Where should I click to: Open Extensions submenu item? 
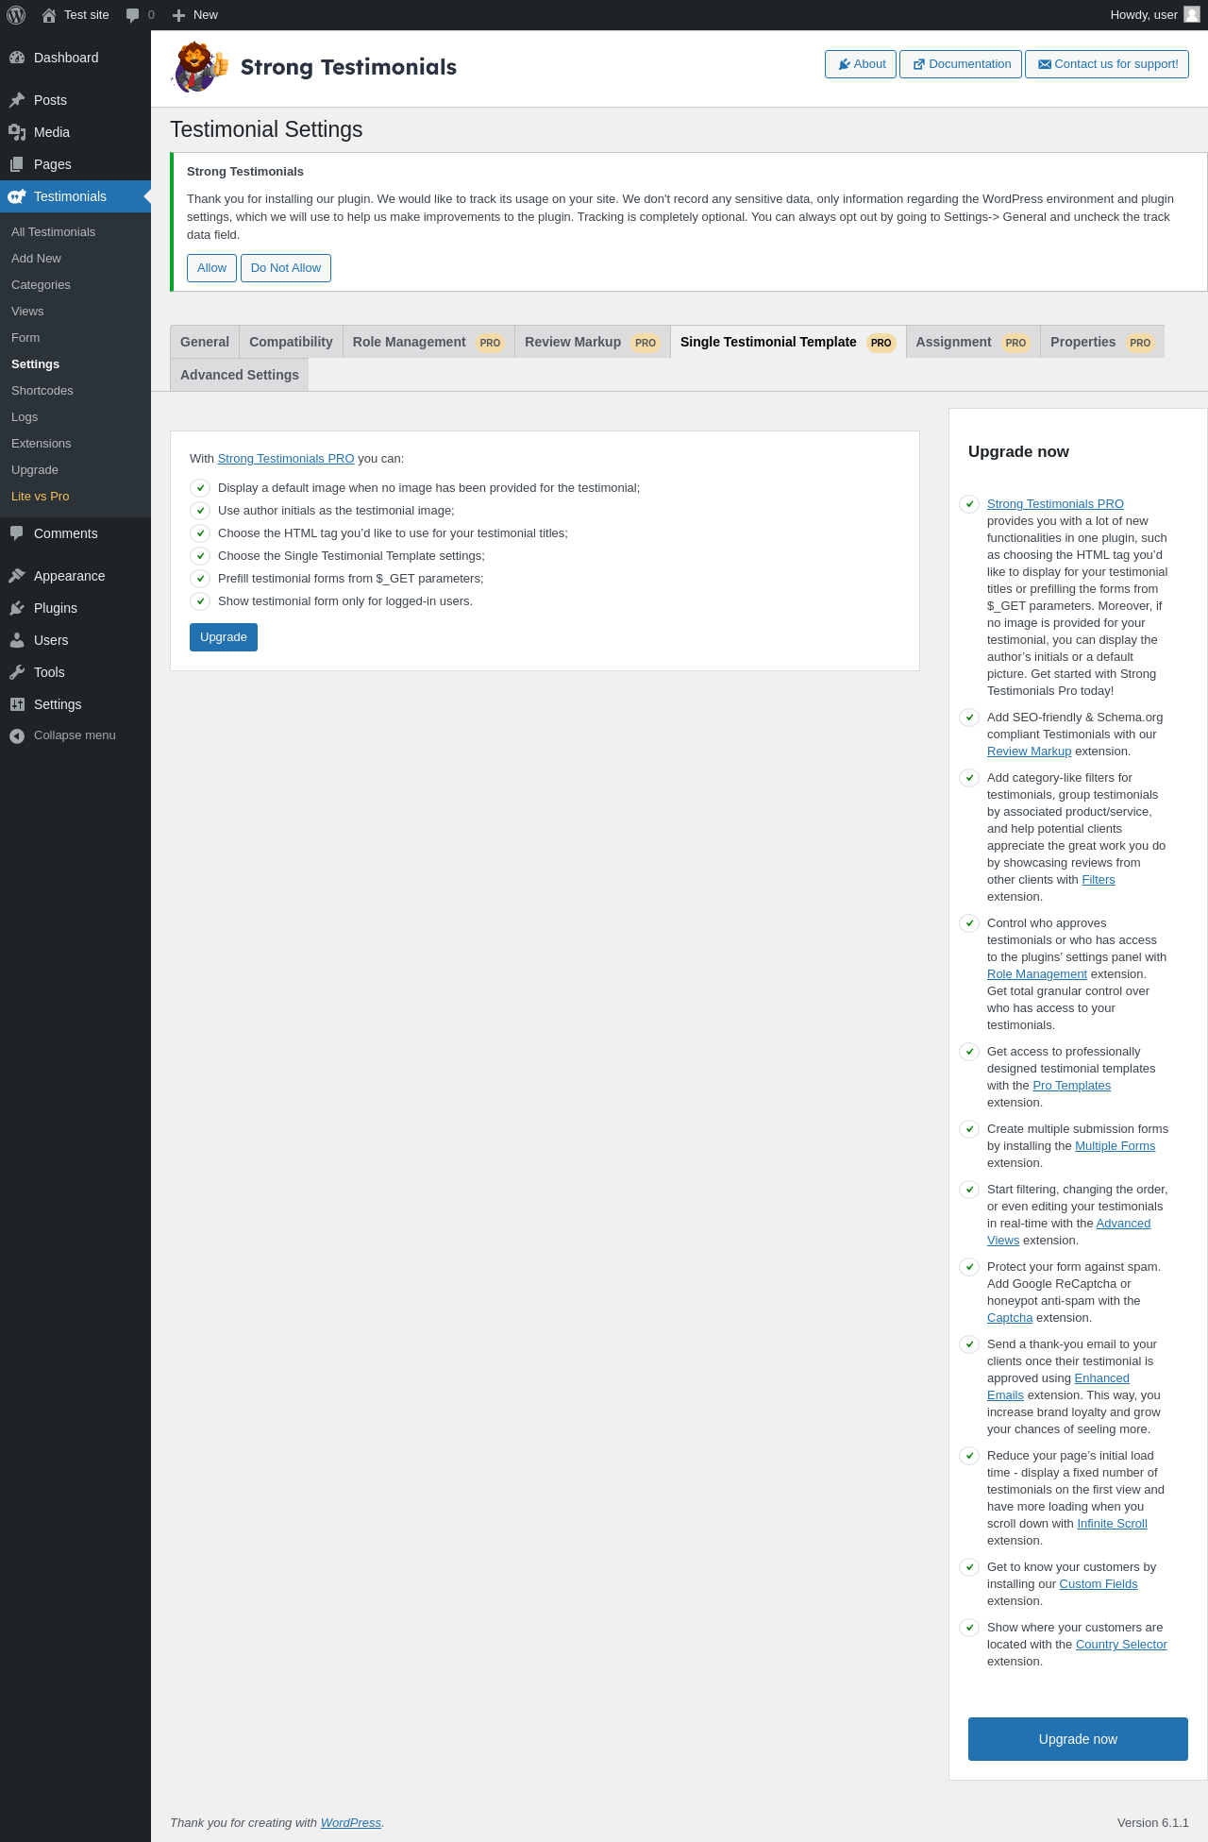pyautogui.click(x=42, y=444)
